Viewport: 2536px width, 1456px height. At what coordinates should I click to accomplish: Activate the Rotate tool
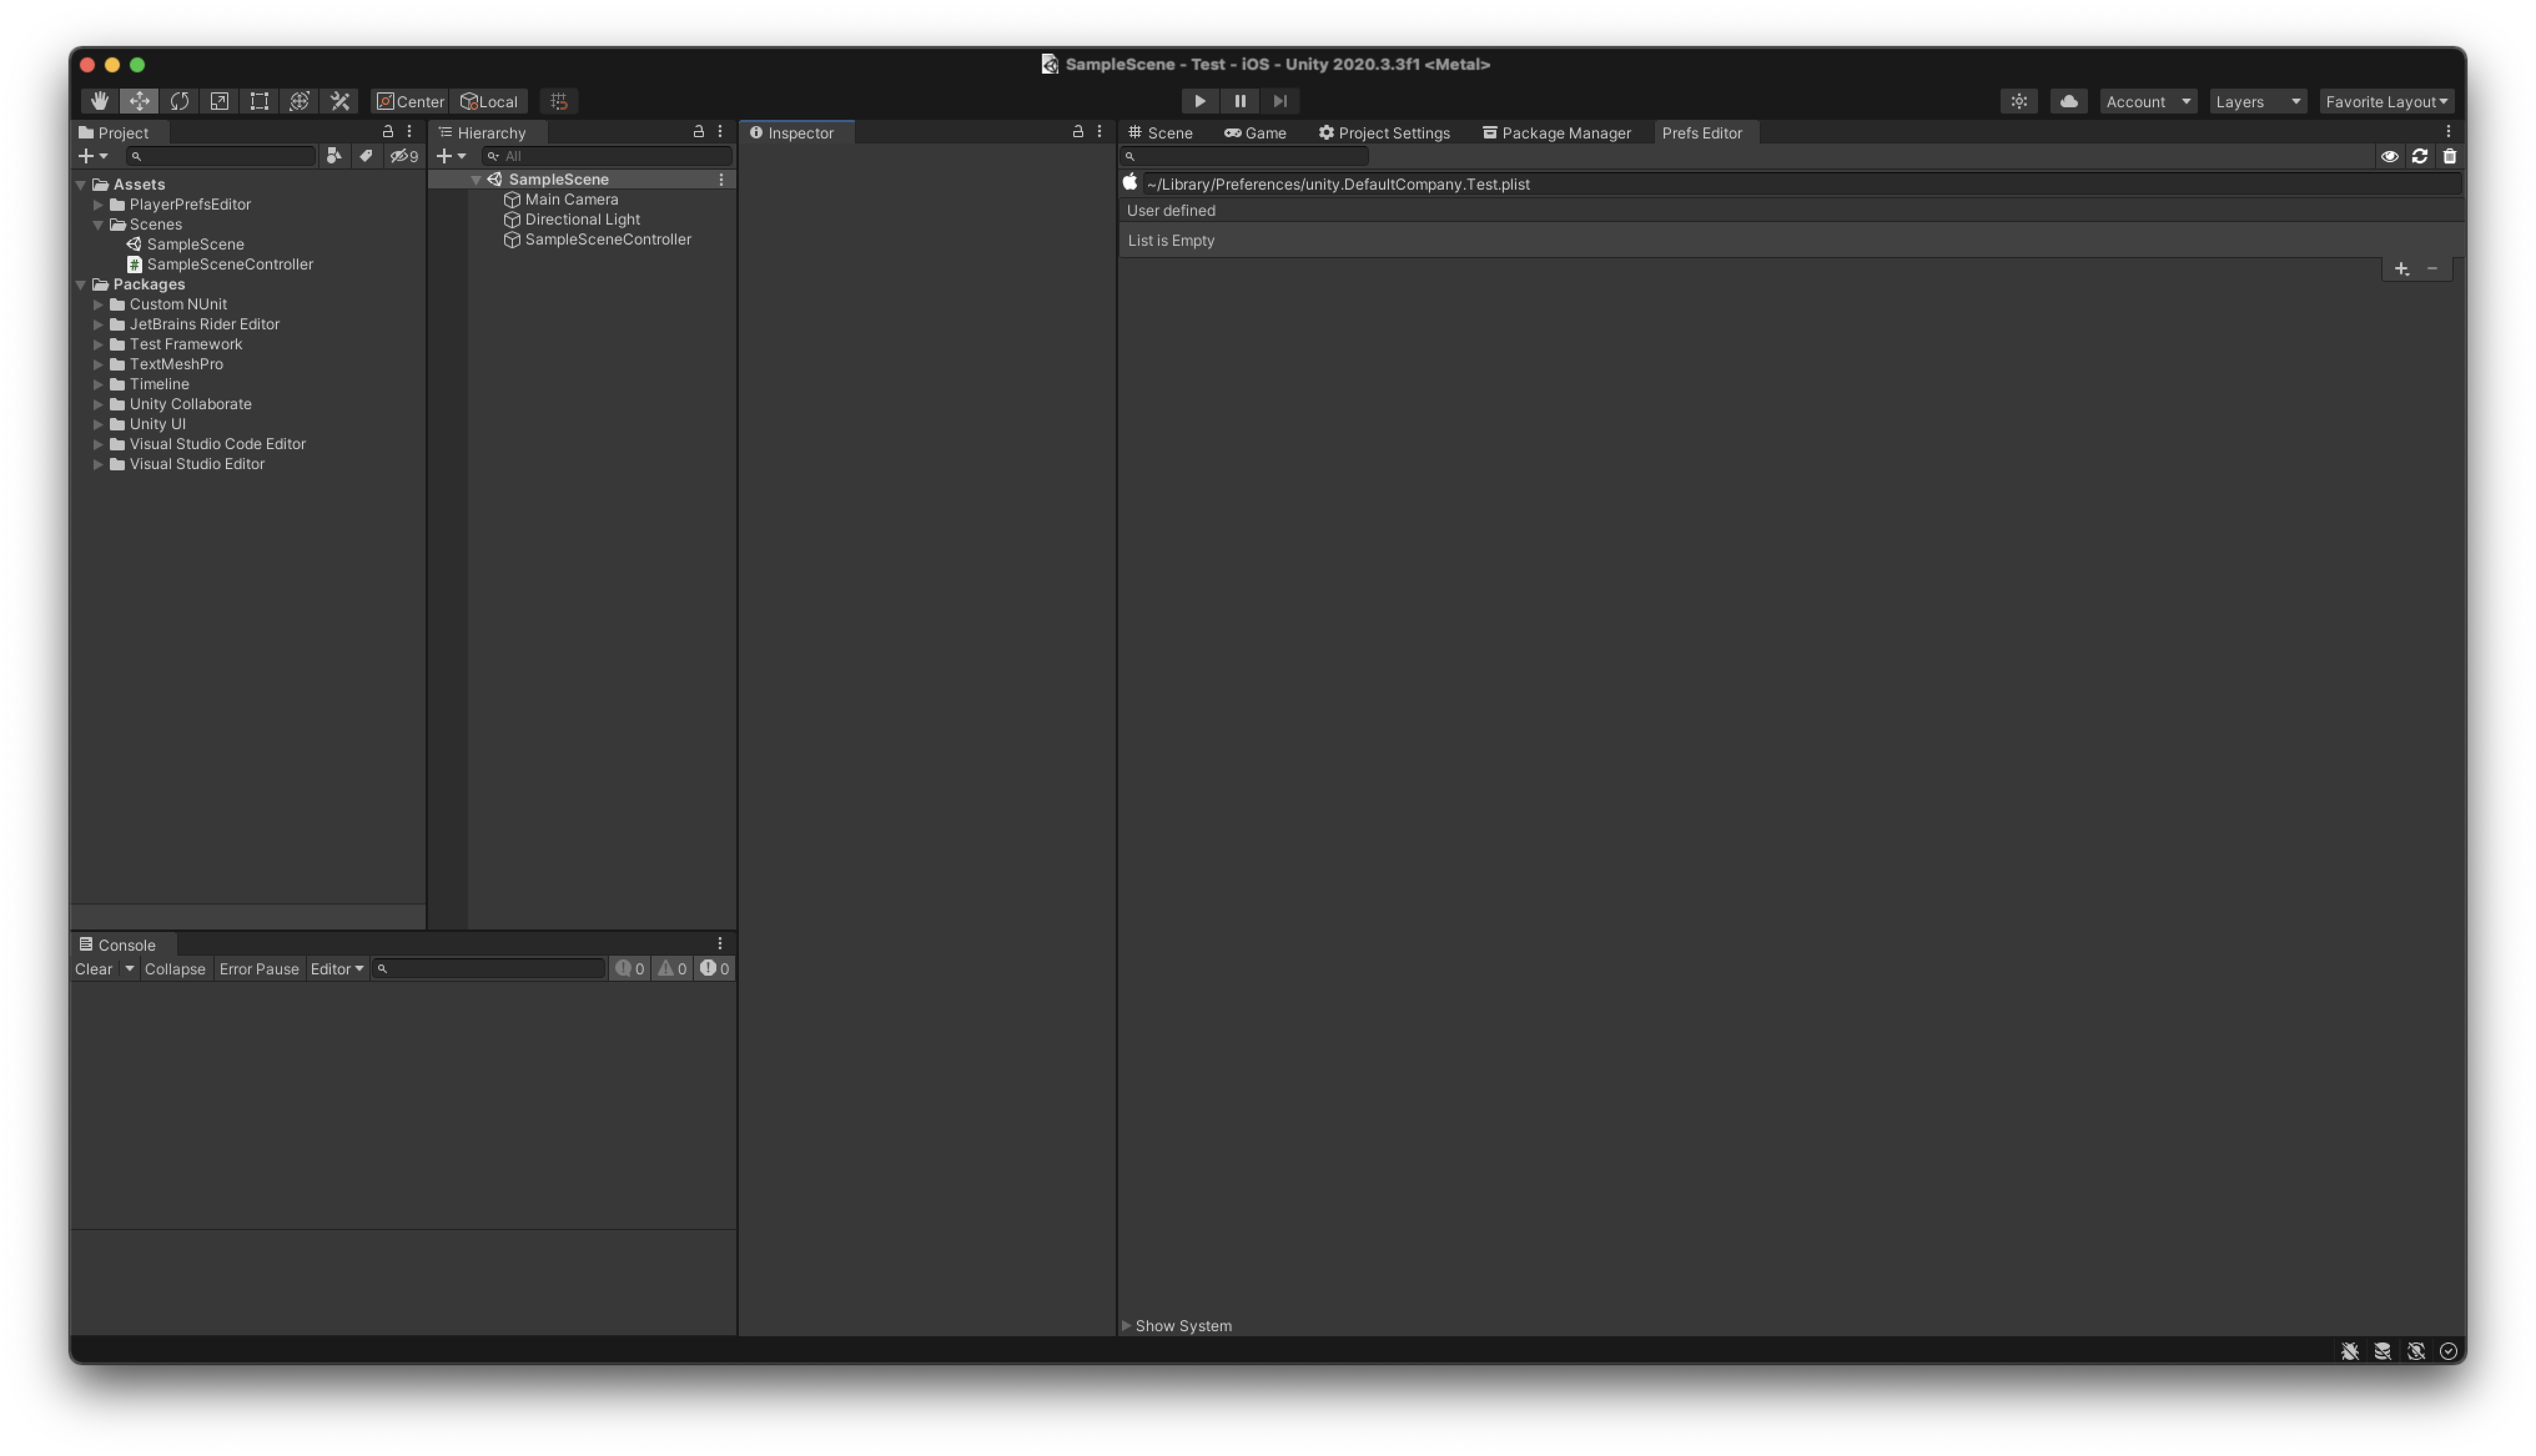(x=179, y=100)
